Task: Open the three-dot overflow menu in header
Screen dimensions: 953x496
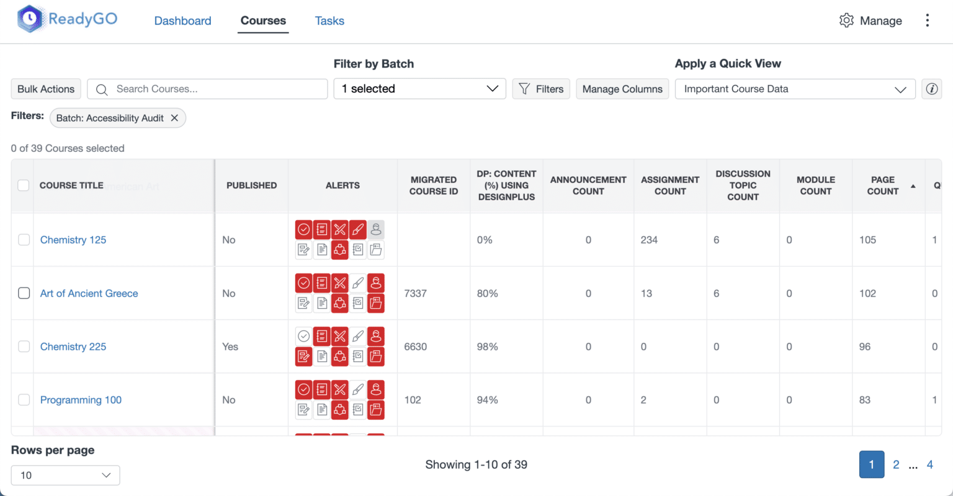Action: (x=927, y=20)
